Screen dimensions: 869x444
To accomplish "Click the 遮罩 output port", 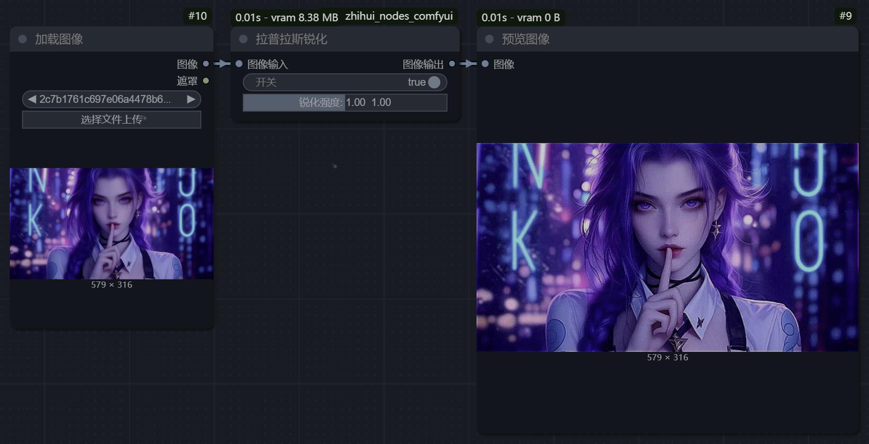I will pyautogui.click(x=206, y=80).
